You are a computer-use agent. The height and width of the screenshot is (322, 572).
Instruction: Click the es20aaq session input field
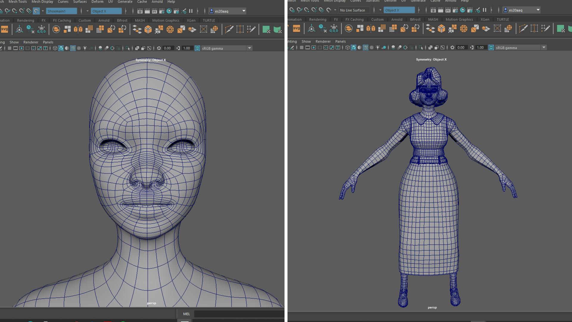(228, 11)
